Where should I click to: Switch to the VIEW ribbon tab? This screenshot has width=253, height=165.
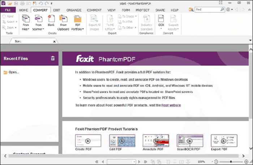pos(111,10)
